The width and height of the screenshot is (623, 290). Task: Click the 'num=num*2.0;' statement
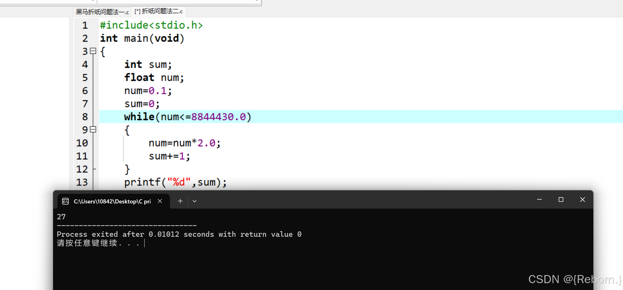[185, 143]
